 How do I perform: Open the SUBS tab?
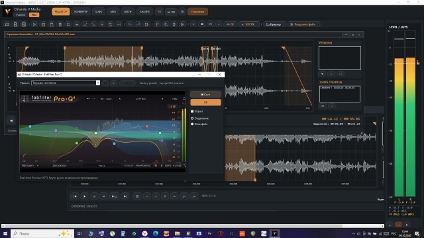[99, 12]
